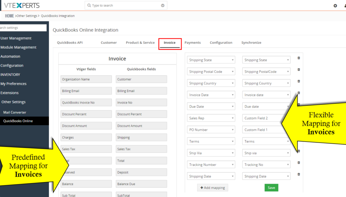The width and height of the screenshot is (346, 197).
Task: Select Mail Converter in sidebar
Action: (15, 112)
